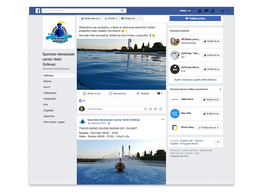Expand Stranice koje se sviđaju ovoj stranici

pos(220,89)
